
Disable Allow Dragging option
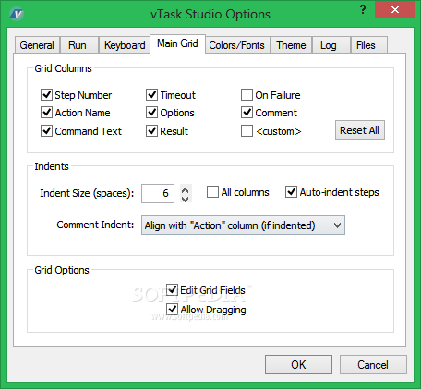[x=172, y=309]
